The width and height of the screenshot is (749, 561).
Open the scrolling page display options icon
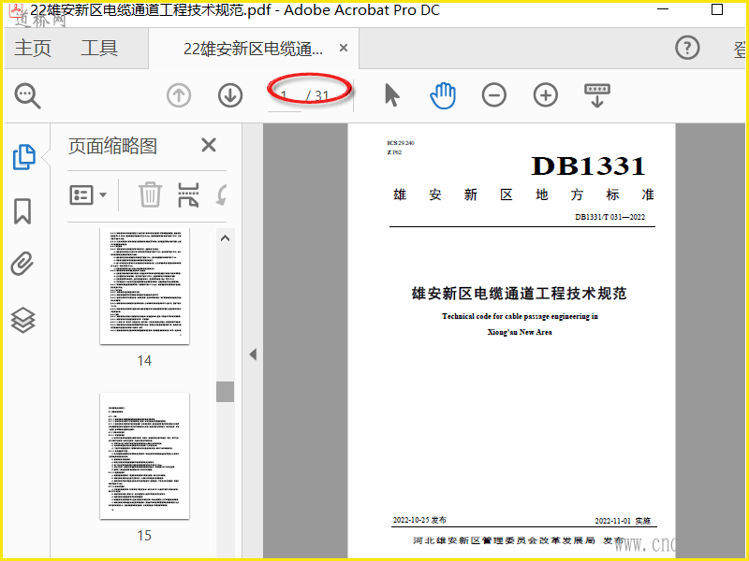click(597, 95)
